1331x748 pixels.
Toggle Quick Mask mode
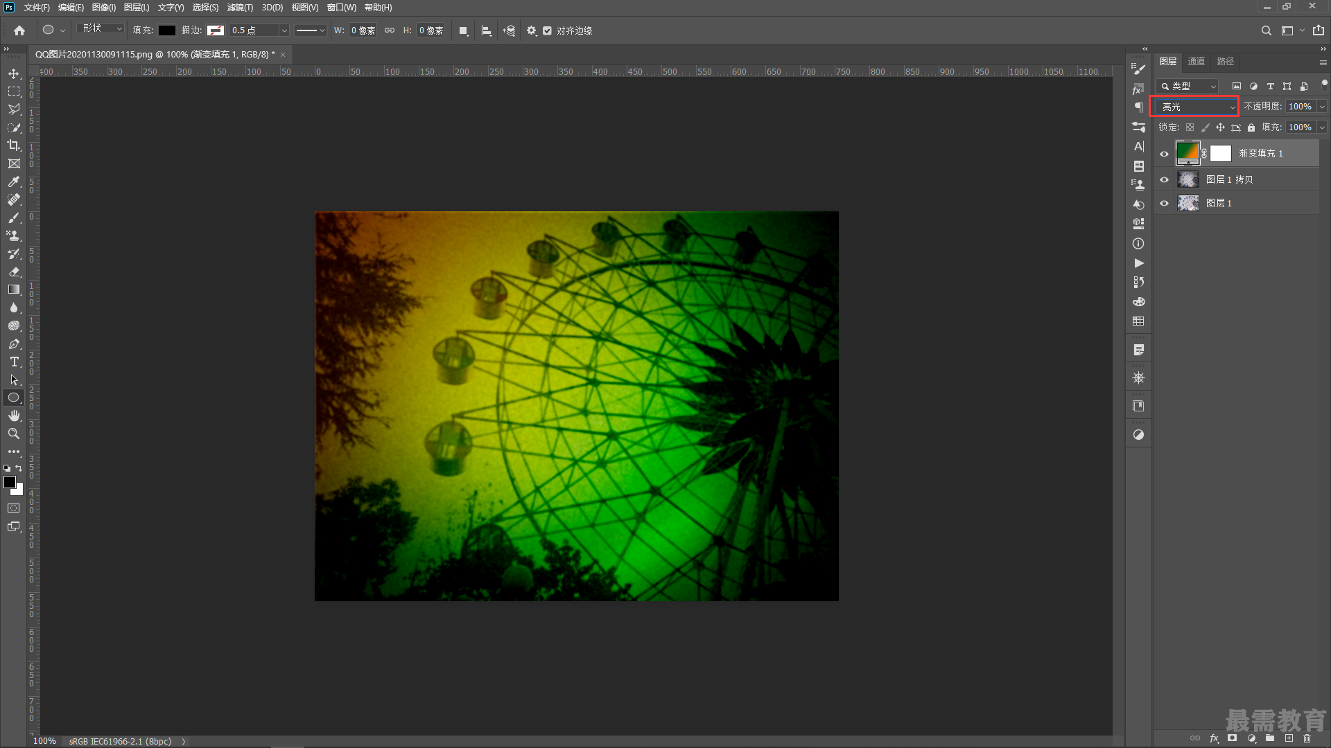tap(14, 508)
